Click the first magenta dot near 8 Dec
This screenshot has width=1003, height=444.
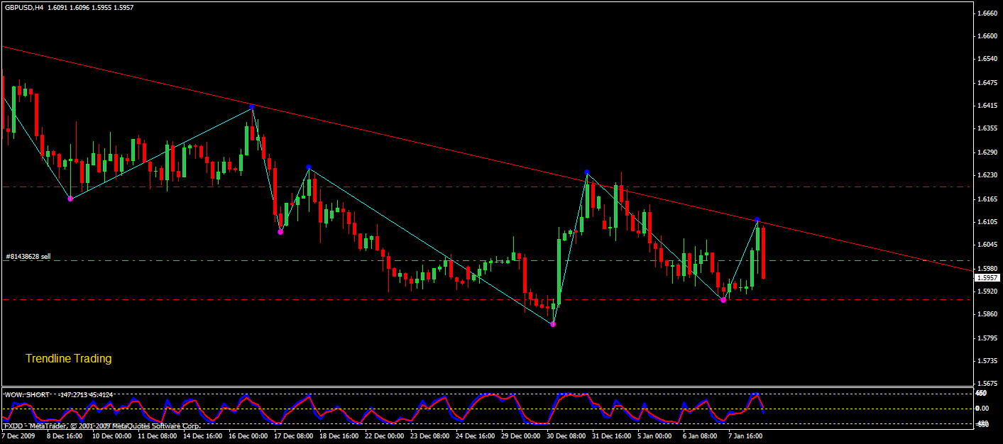[x=70, y=199]
